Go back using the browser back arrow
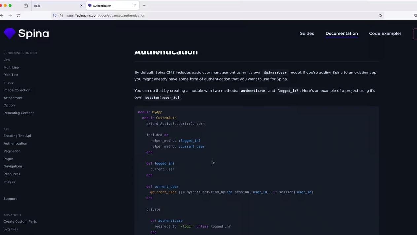This screenshot has height=235, width=417. pyautogui.click(x=2, y=15)
